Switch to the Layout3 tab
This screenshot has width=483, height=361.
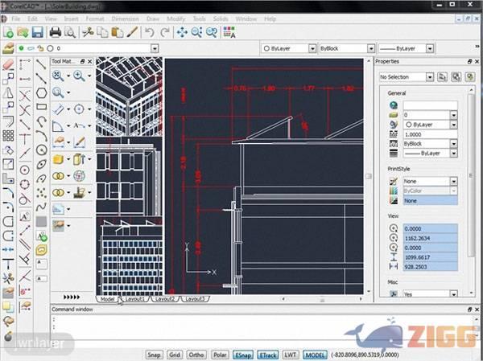pyautogui.click(x=195, y=299)
